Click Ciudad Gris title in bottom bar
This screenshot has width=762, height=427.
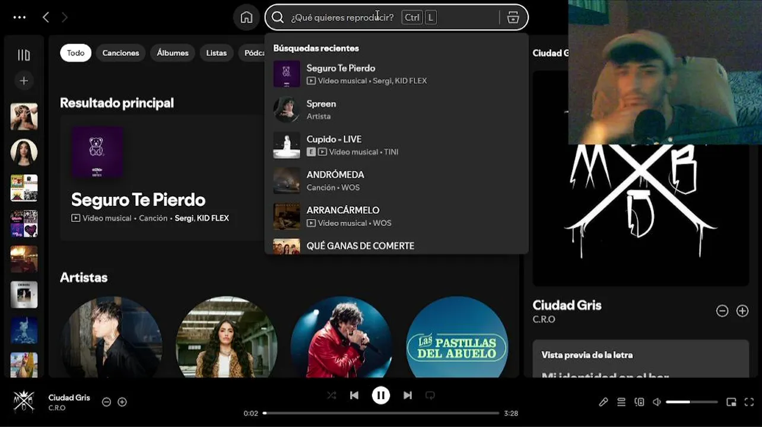pyautogui.click(x=69, y=397)
